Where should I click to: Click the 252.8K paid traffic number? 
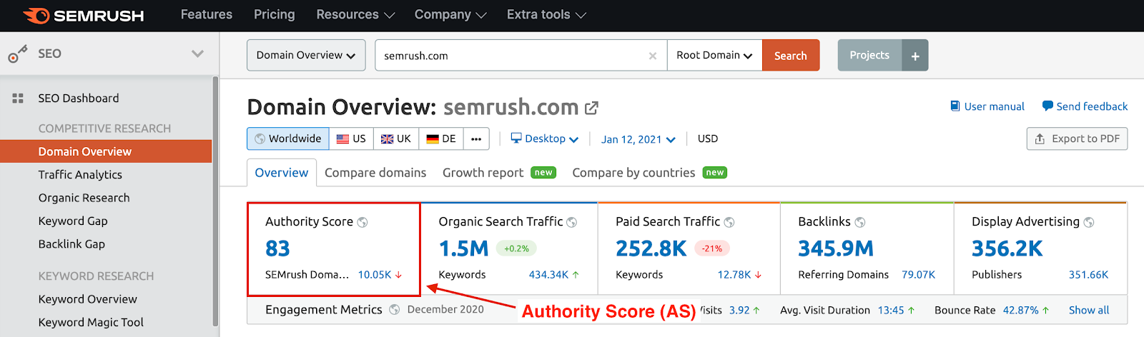pos(651,248)
